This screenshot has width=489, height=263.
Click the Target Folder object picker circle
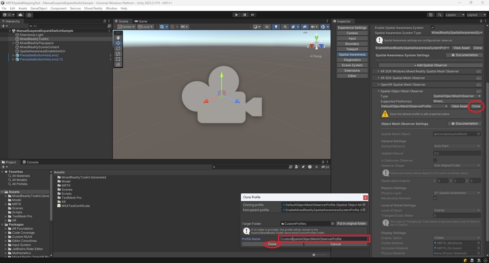point(333,223)
